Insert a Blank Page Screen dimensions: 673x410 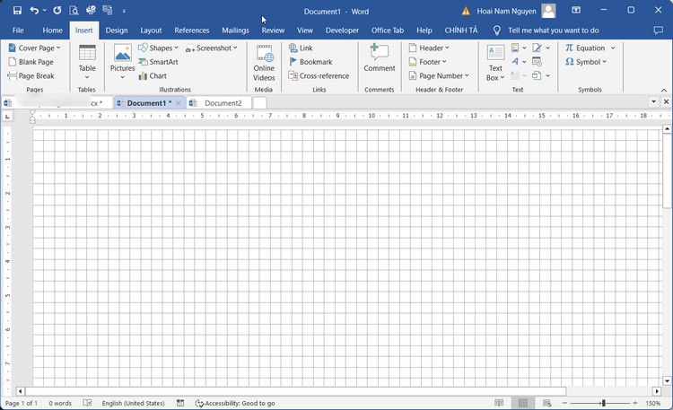pyautogui.click(x=31, y=62)
